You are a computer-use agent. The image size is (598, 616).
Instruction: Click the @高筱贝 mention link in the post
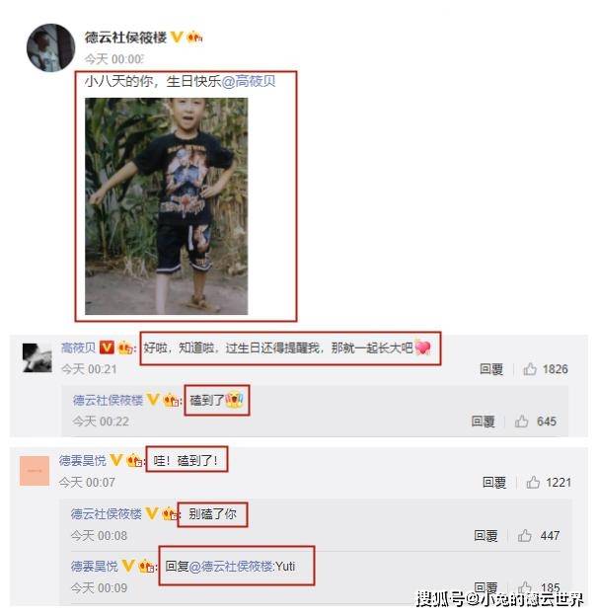(x=248, y=81)
